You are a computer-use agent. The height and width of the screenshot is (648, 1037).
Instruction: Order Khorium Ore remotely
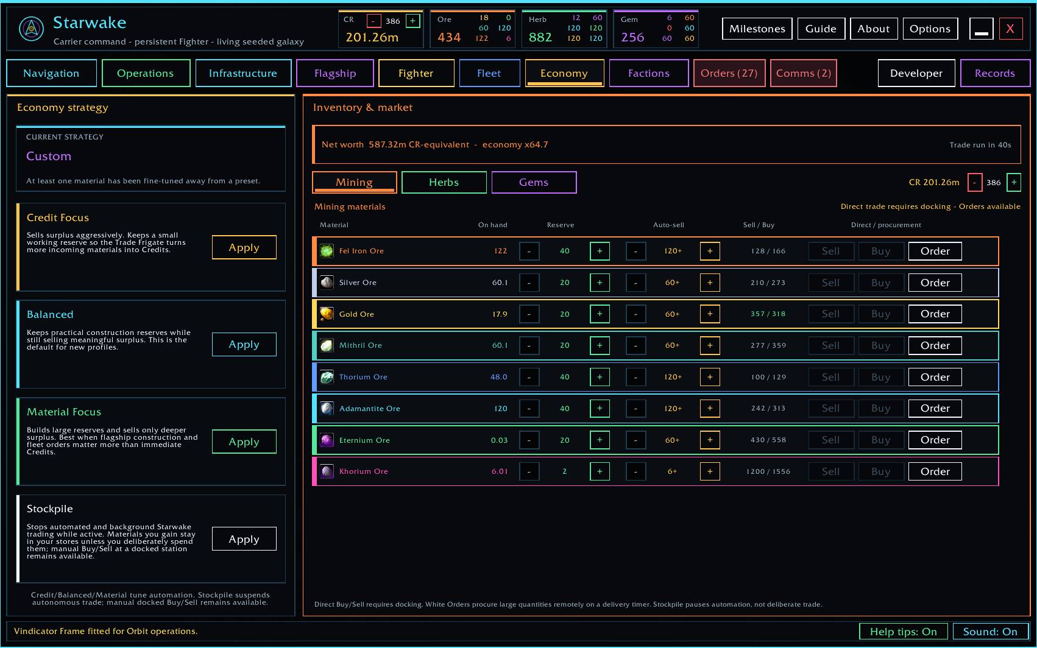coord(935,471)
